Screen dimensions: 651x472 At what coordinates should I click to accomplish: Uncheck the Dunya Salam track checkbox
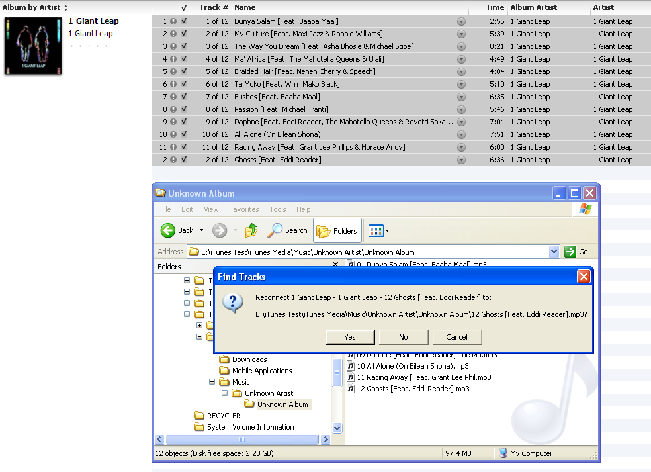(x=184, y=21)
